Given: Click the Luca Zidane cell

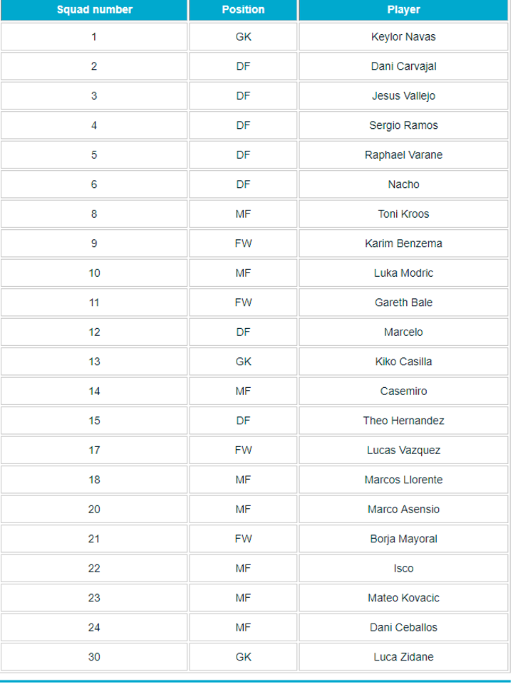Looking at the screenshot, I should tap(403, 657).
